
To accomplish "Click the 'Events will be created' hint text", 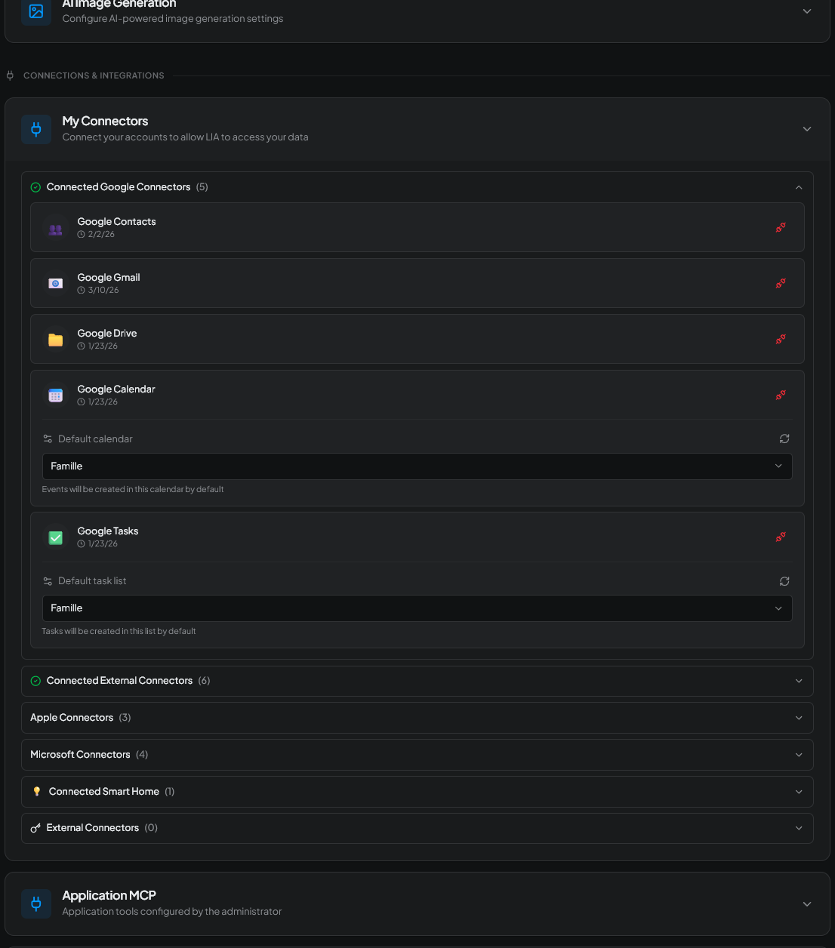I will pos(133,489).
